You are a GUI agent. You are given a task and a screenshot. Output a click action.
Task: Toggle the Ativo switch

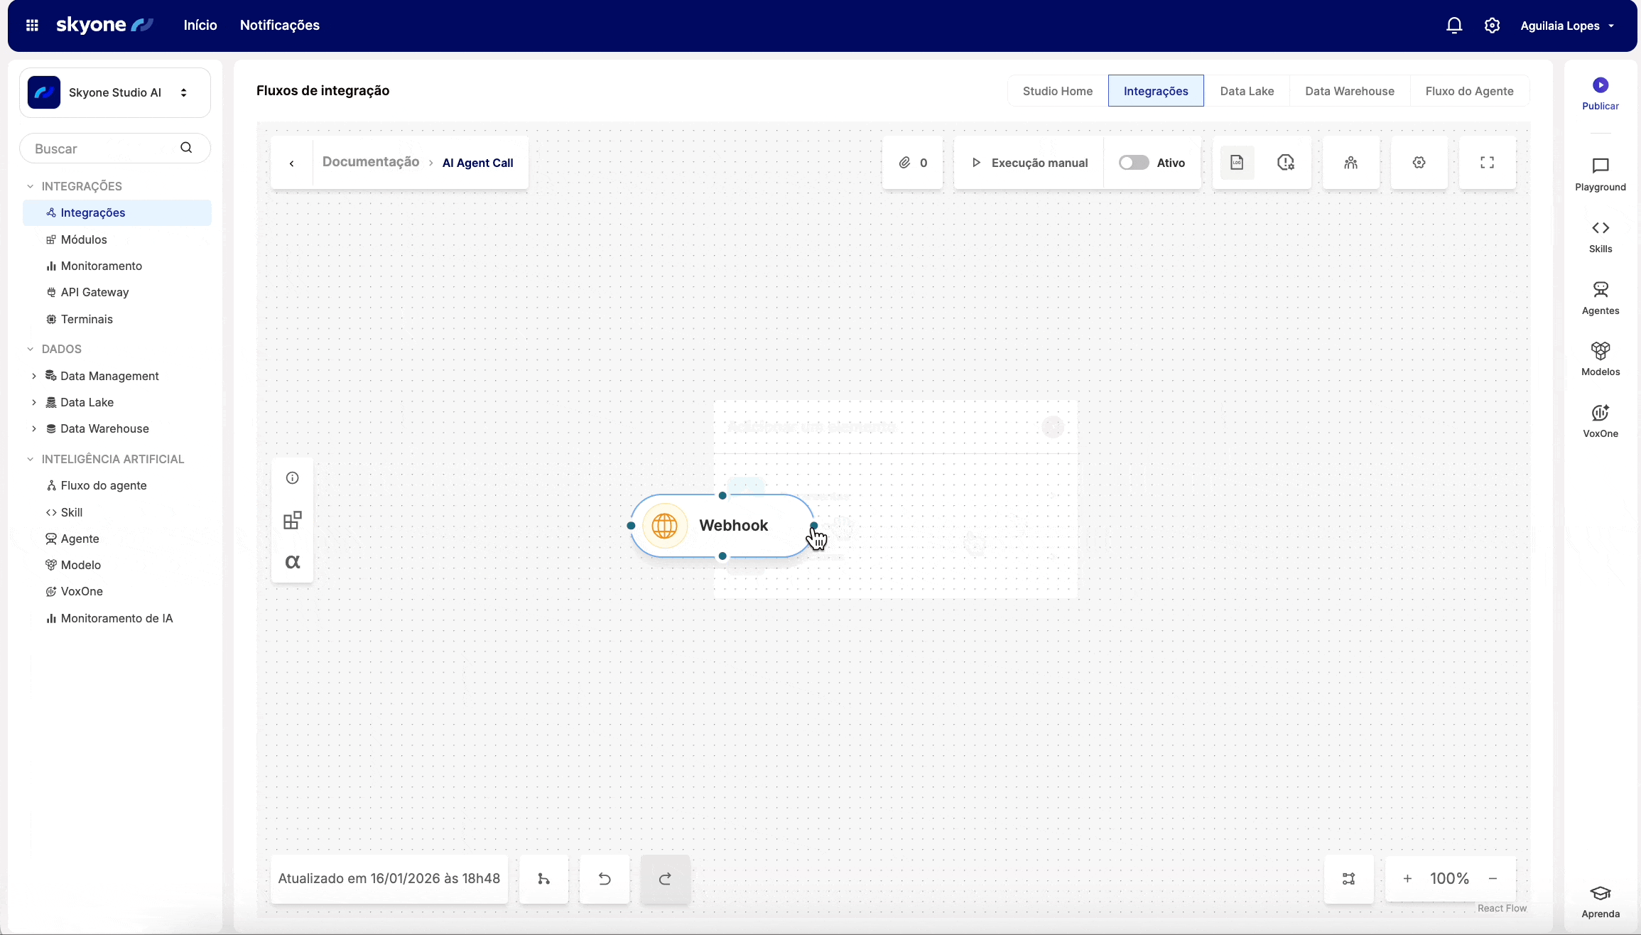pyautogui.click(x=1134, y=163)
